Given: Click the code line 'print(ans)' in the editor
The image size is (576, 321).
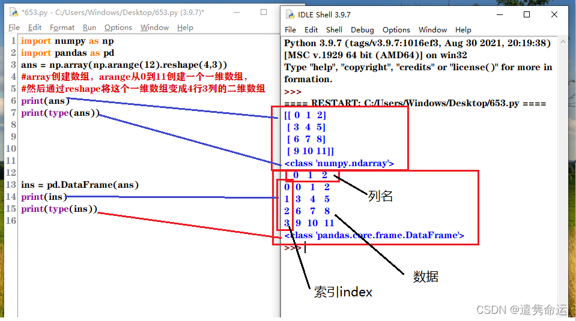Looking at the screenshot, I should (x=45, y=101).
